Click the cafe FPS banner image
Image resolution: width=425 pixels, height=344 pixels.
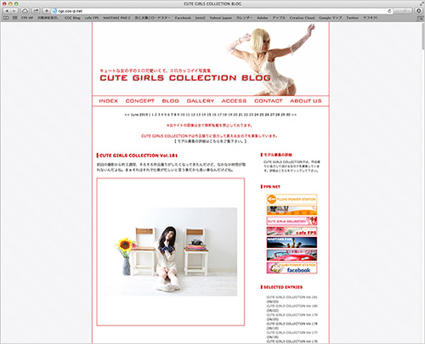tap(292, 231)
